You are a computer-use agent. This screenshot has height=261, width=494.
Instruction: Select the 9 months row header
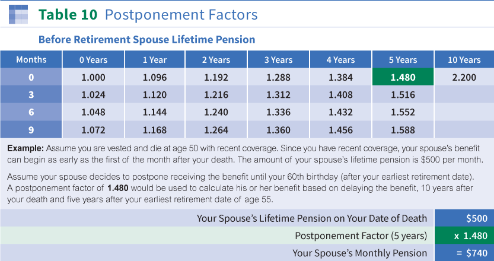click(x=31, y=129)
